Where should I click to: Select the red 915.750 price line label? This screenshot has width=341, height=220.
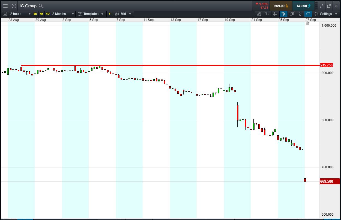coord(326,65)
